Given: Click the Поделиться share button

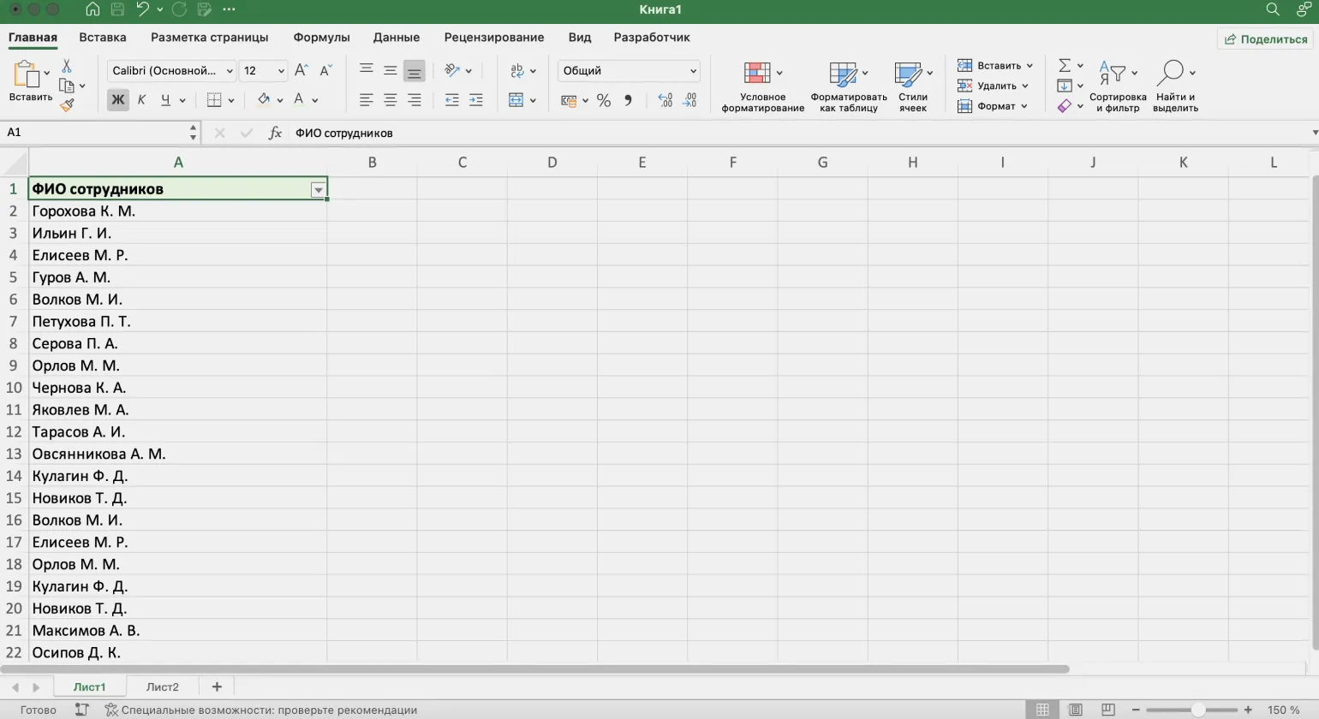Looking at the screenshot, I should tap(1265, 39).
